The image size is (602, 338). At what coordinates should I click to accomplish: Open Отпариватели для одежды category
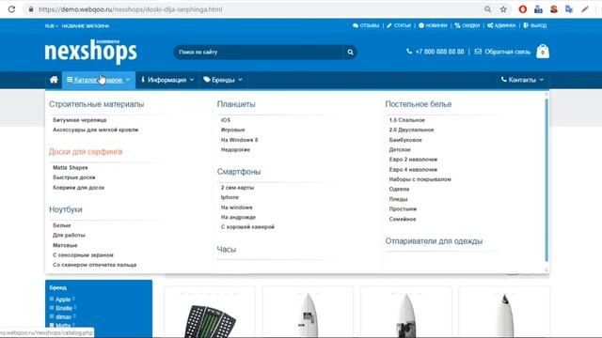(434, 241)
